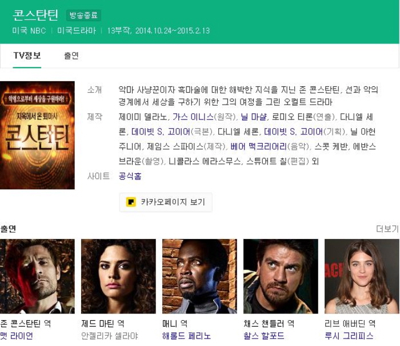Click the 콘스탄틴 title heading
Viewport: 400px width, 346px height.
click(35, 15)
